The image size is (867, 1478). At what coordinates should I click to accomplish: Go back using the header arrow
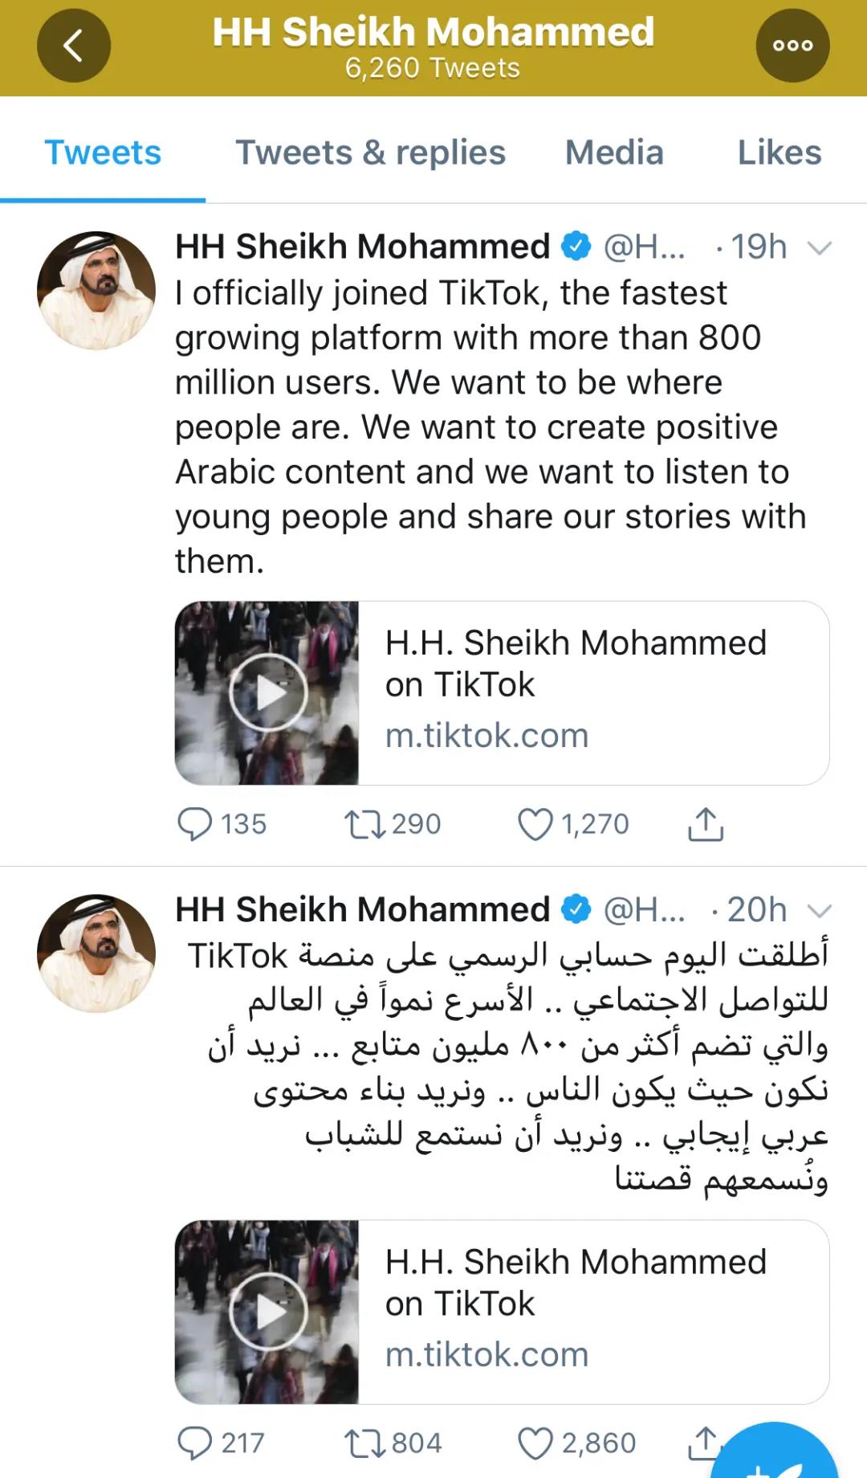(x=73, y=46)
